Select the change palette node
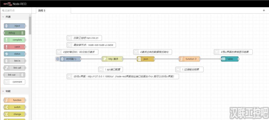Screen dimensions: 269x120 (x=15, y=114)
